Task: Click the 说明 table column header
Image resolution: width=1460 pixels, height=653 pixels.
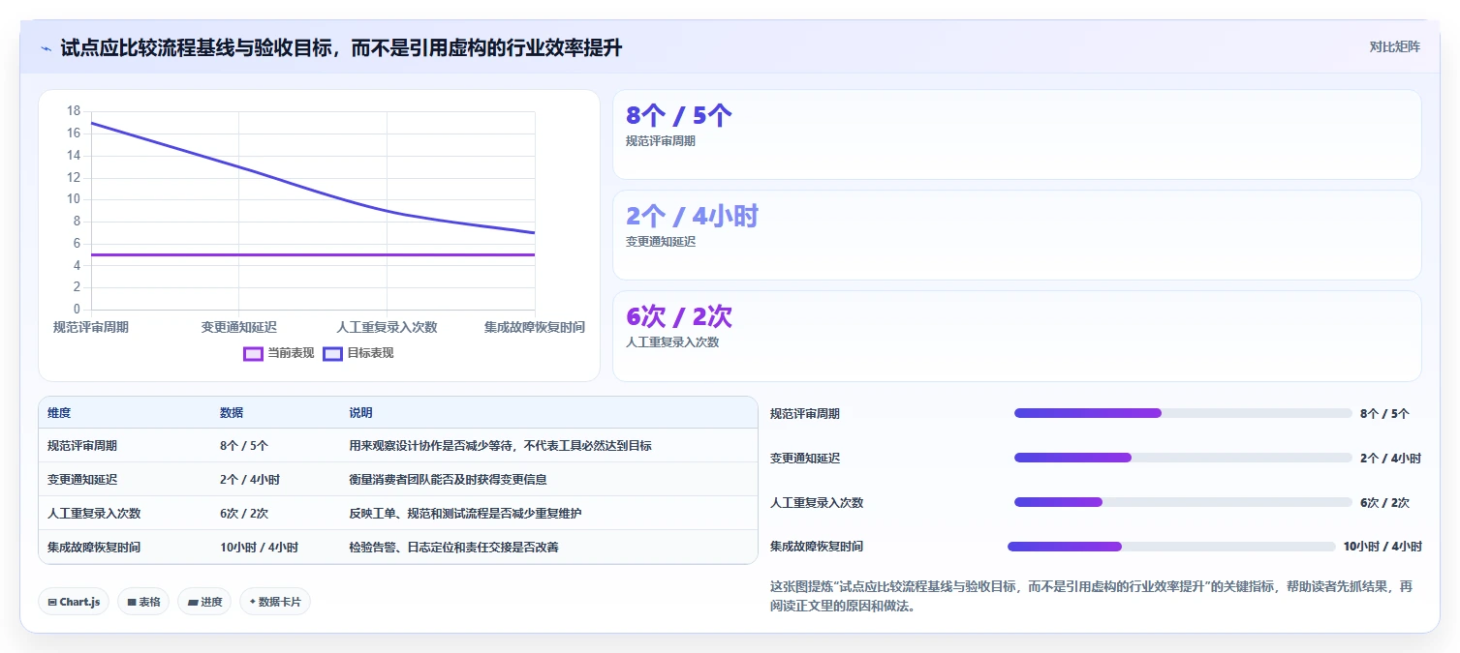Action: tap(360, 413)
